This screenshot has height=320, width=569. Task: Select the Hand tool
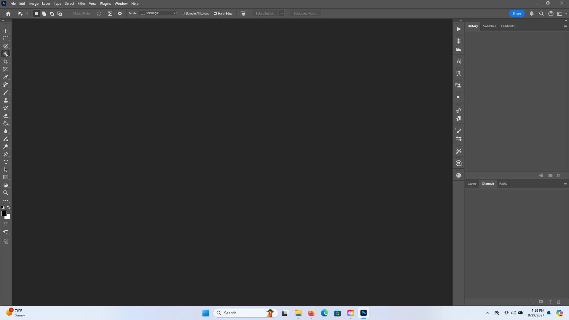6,185
